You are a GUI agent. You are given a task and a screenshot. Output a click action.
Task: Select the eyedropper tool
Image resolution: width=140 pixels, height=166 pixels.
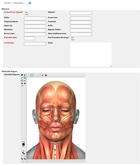22,86
